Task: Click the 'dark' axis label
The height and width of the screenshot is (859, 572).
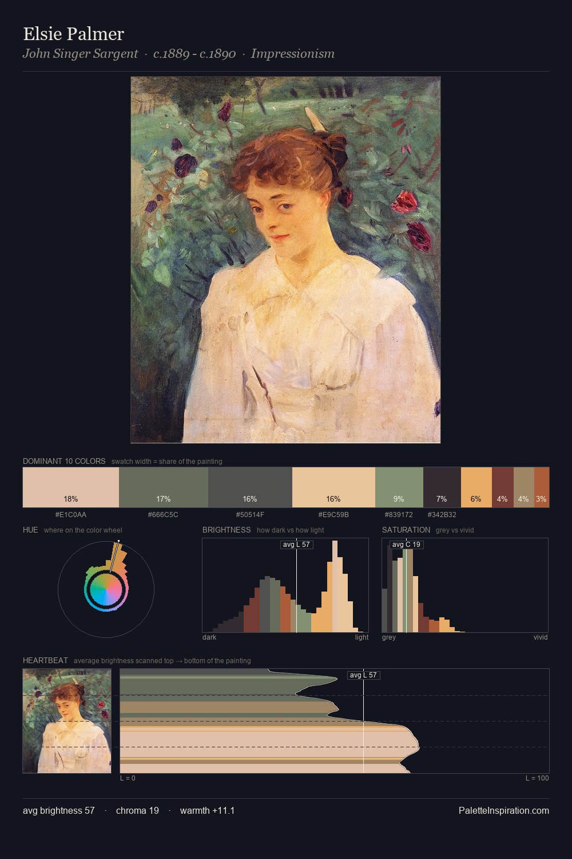Action: coord(209,637)
